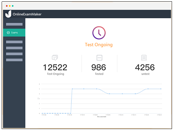Click the minus box icon above 986
The image size is (174, 131).
tap(99, 58)
